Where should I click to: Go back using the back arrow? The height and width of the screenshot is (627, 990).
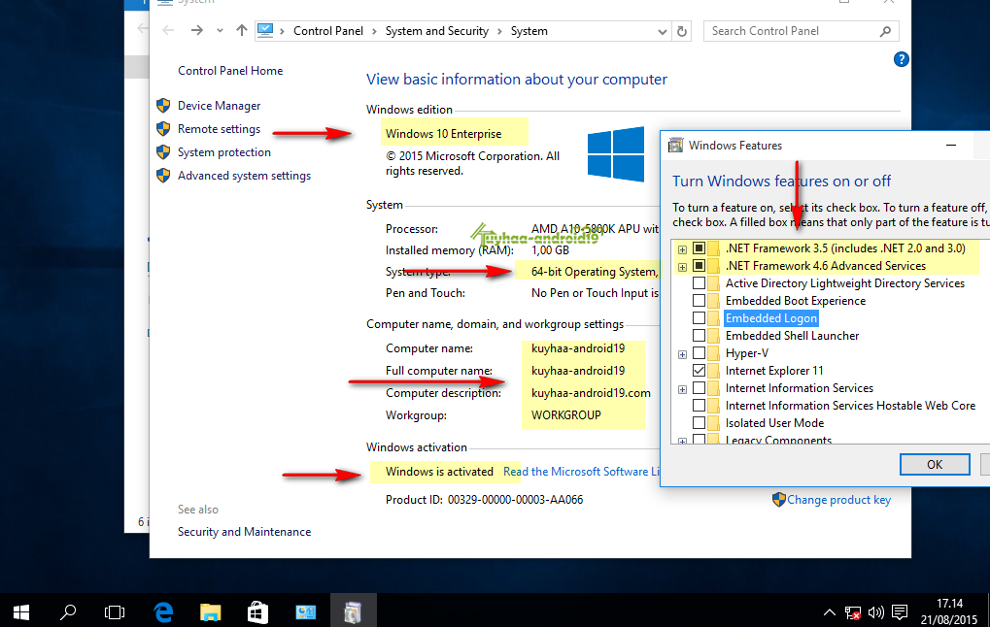(168, 30)
